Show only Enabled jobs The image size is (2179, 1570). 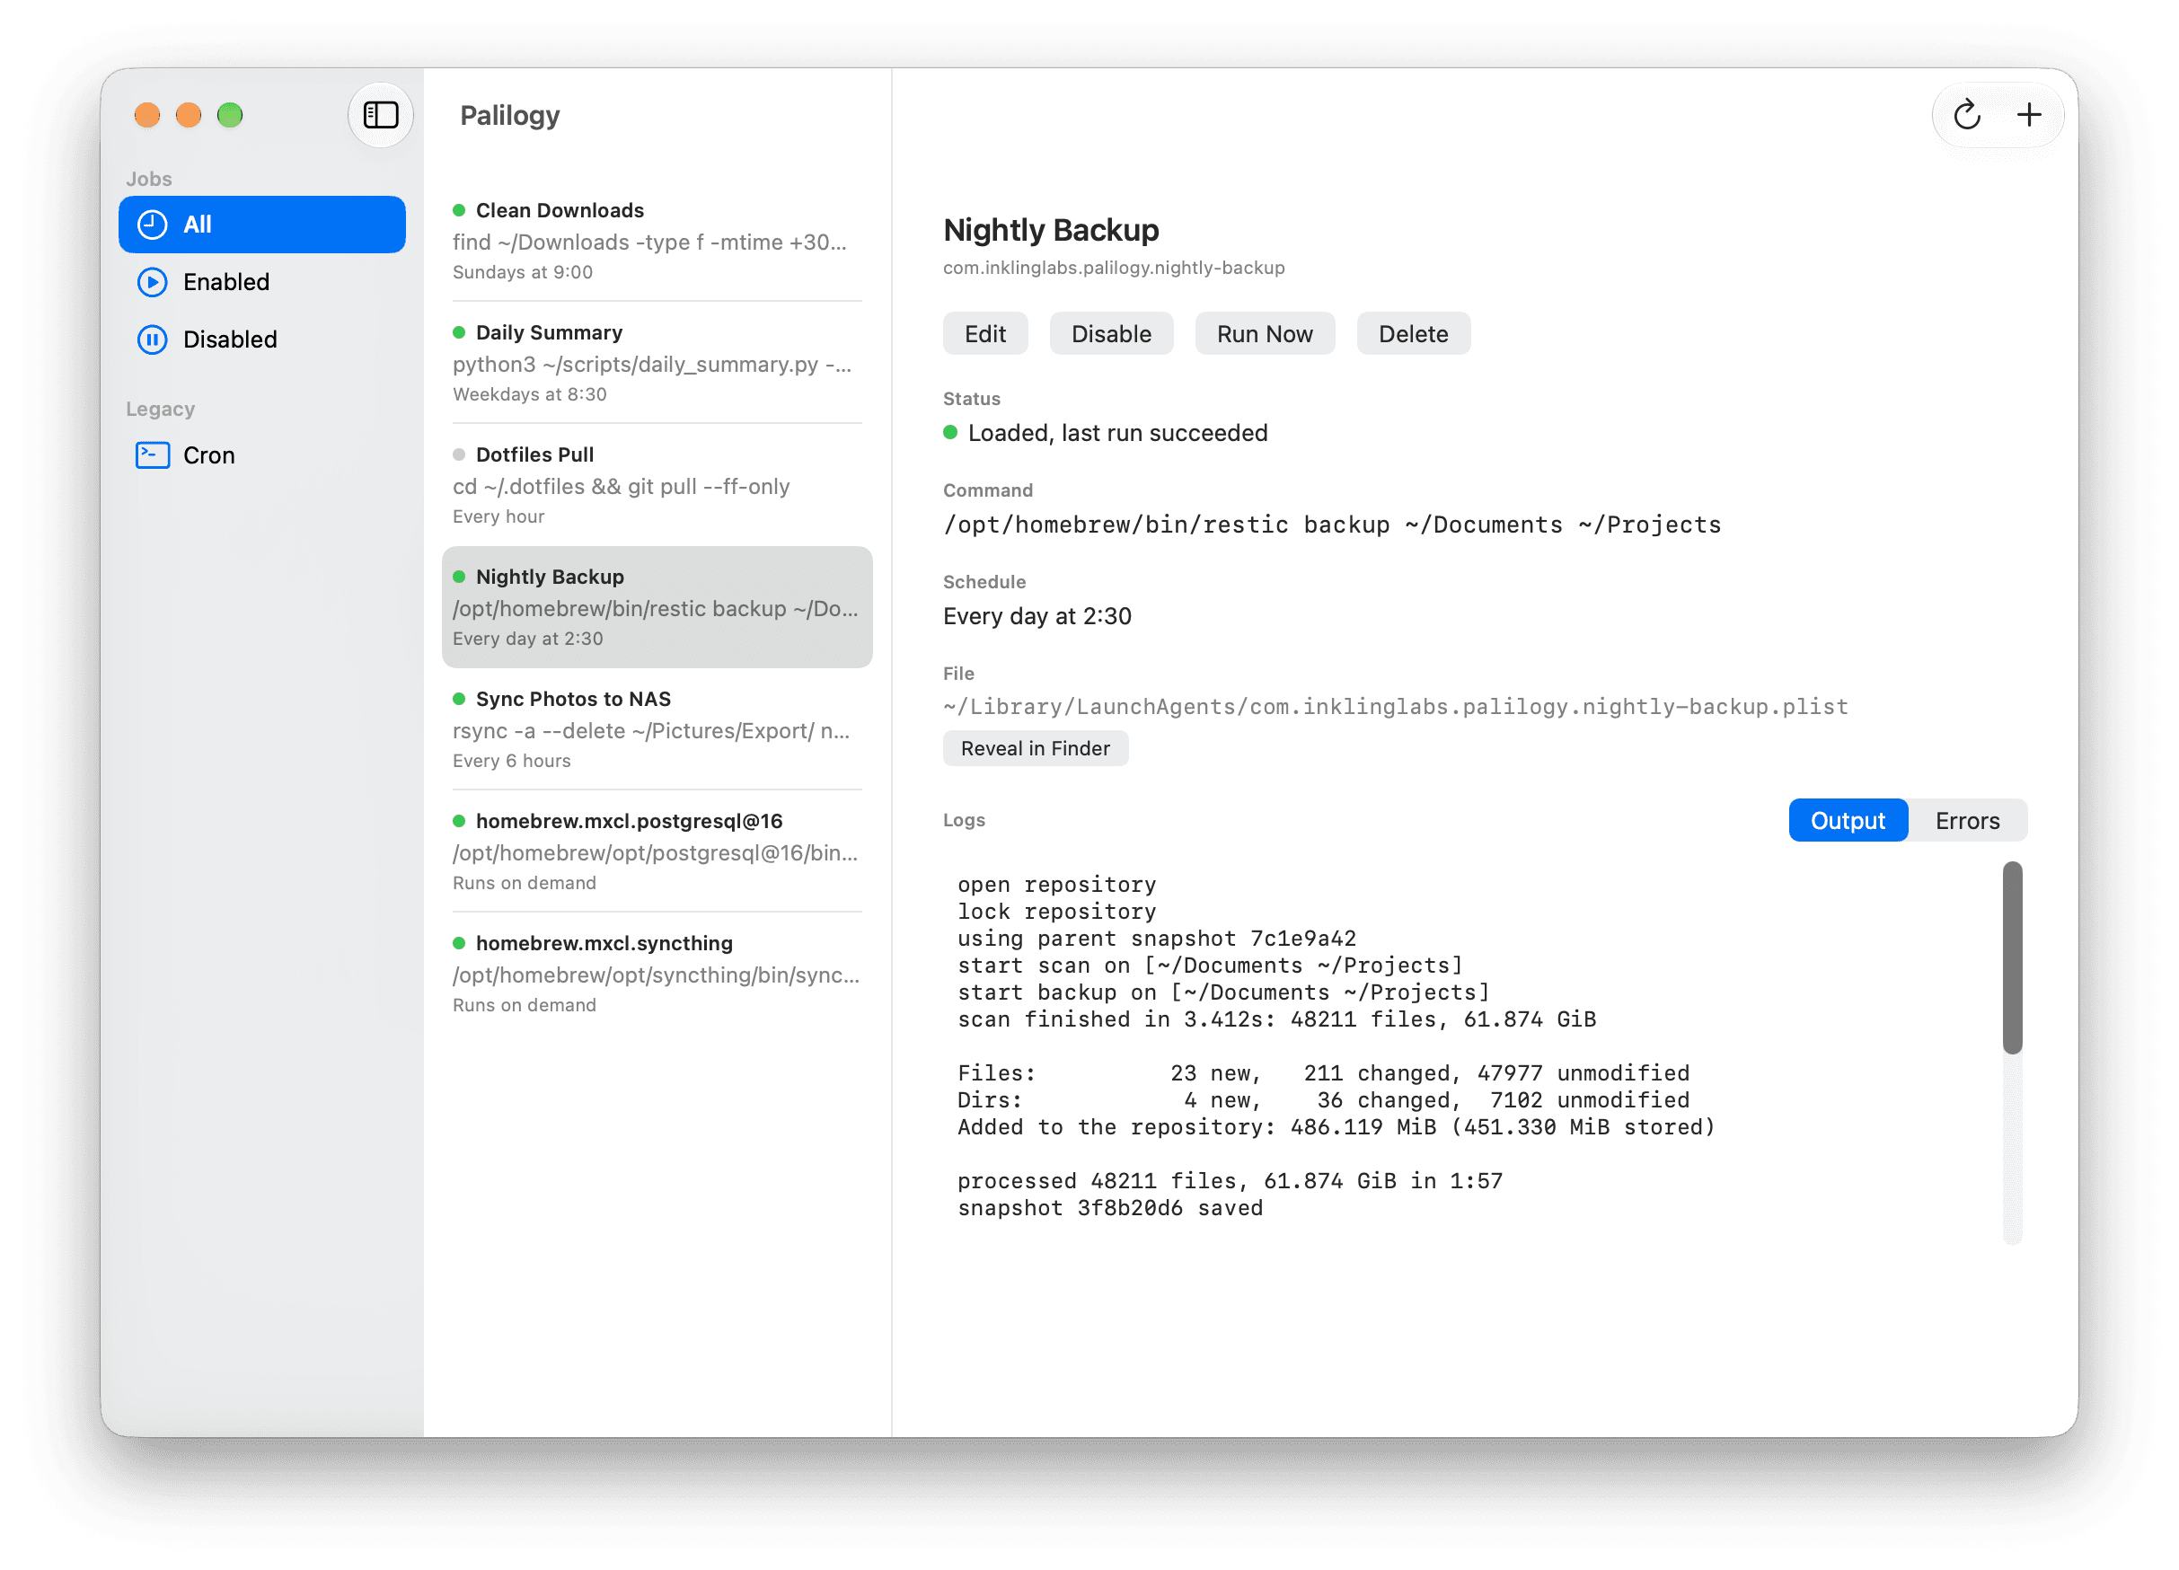(x=262, y=283)
